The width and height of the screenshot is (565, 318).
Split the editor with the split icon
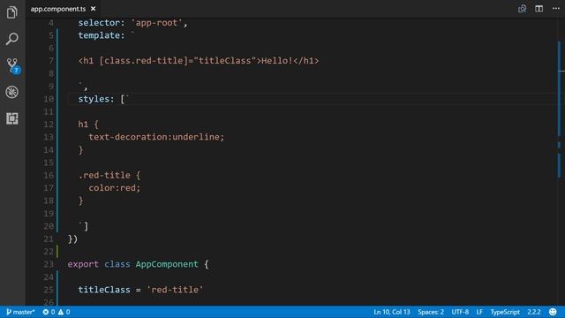tap(539, 9)
